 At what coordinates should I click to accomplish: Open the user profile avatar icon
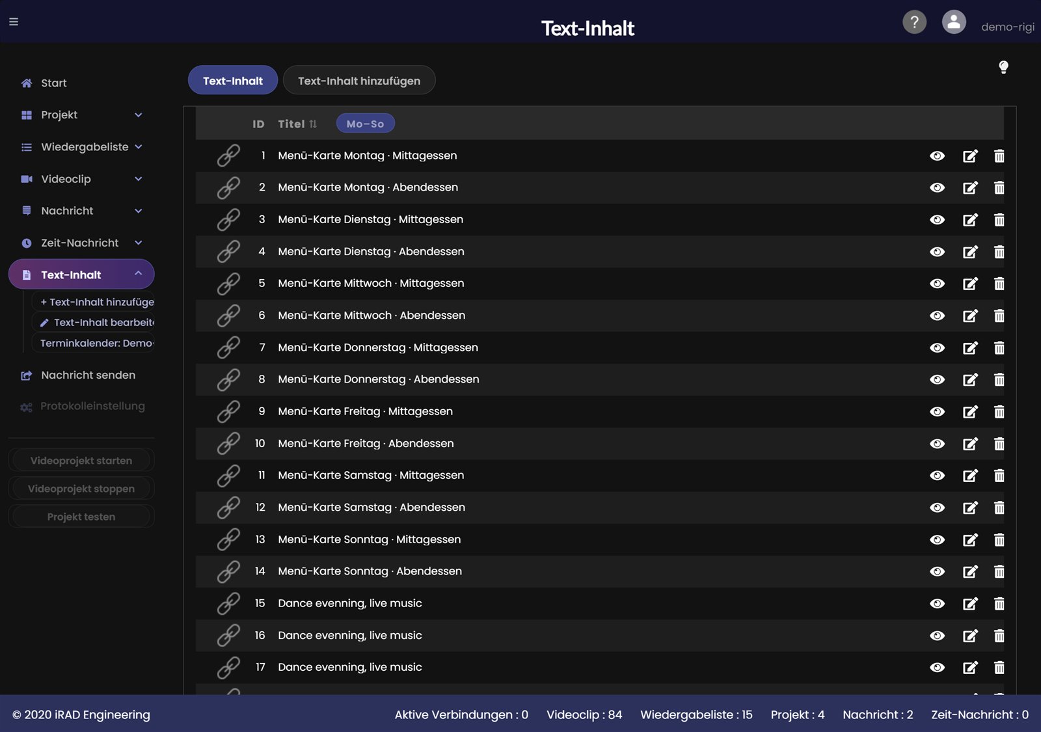pyautogui.click(x=954, y=22)
